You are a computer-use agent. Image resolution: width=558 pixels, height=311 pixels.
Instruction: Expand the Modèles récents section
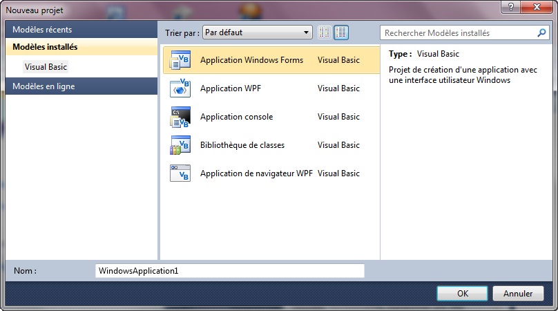pyautogui.click(x=81, y=30)
